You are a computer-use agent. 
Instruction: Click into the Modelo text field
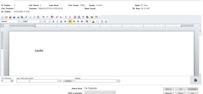click(96, 81)
